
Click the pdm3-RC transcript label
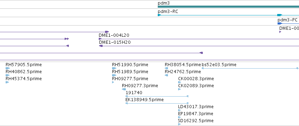168,12
